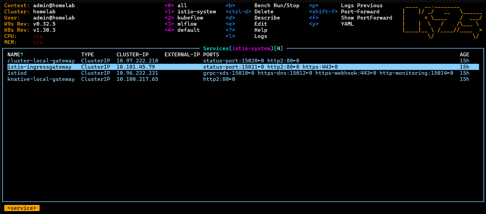Click the CLUSTER-IP column header

click(x=133, y=55)
